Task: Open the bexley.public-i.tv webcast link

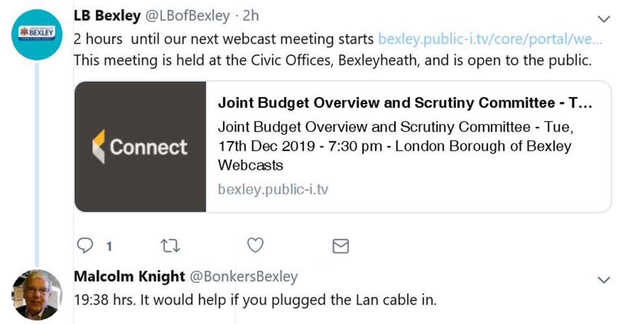Action: point(490,39)
